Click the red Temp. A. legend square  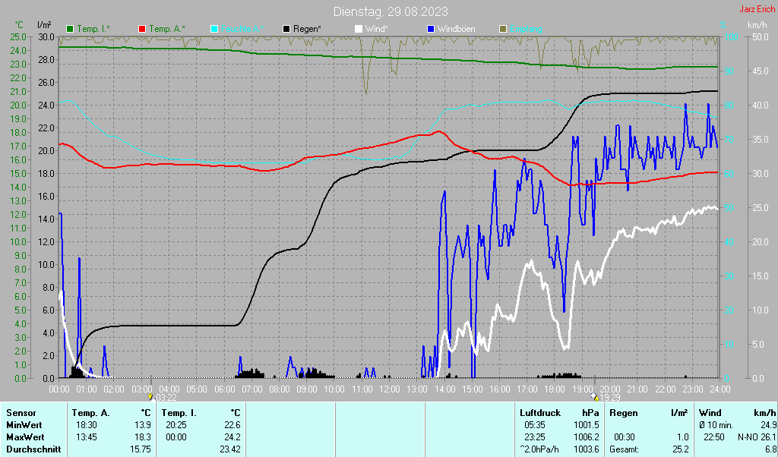point(142,30)
